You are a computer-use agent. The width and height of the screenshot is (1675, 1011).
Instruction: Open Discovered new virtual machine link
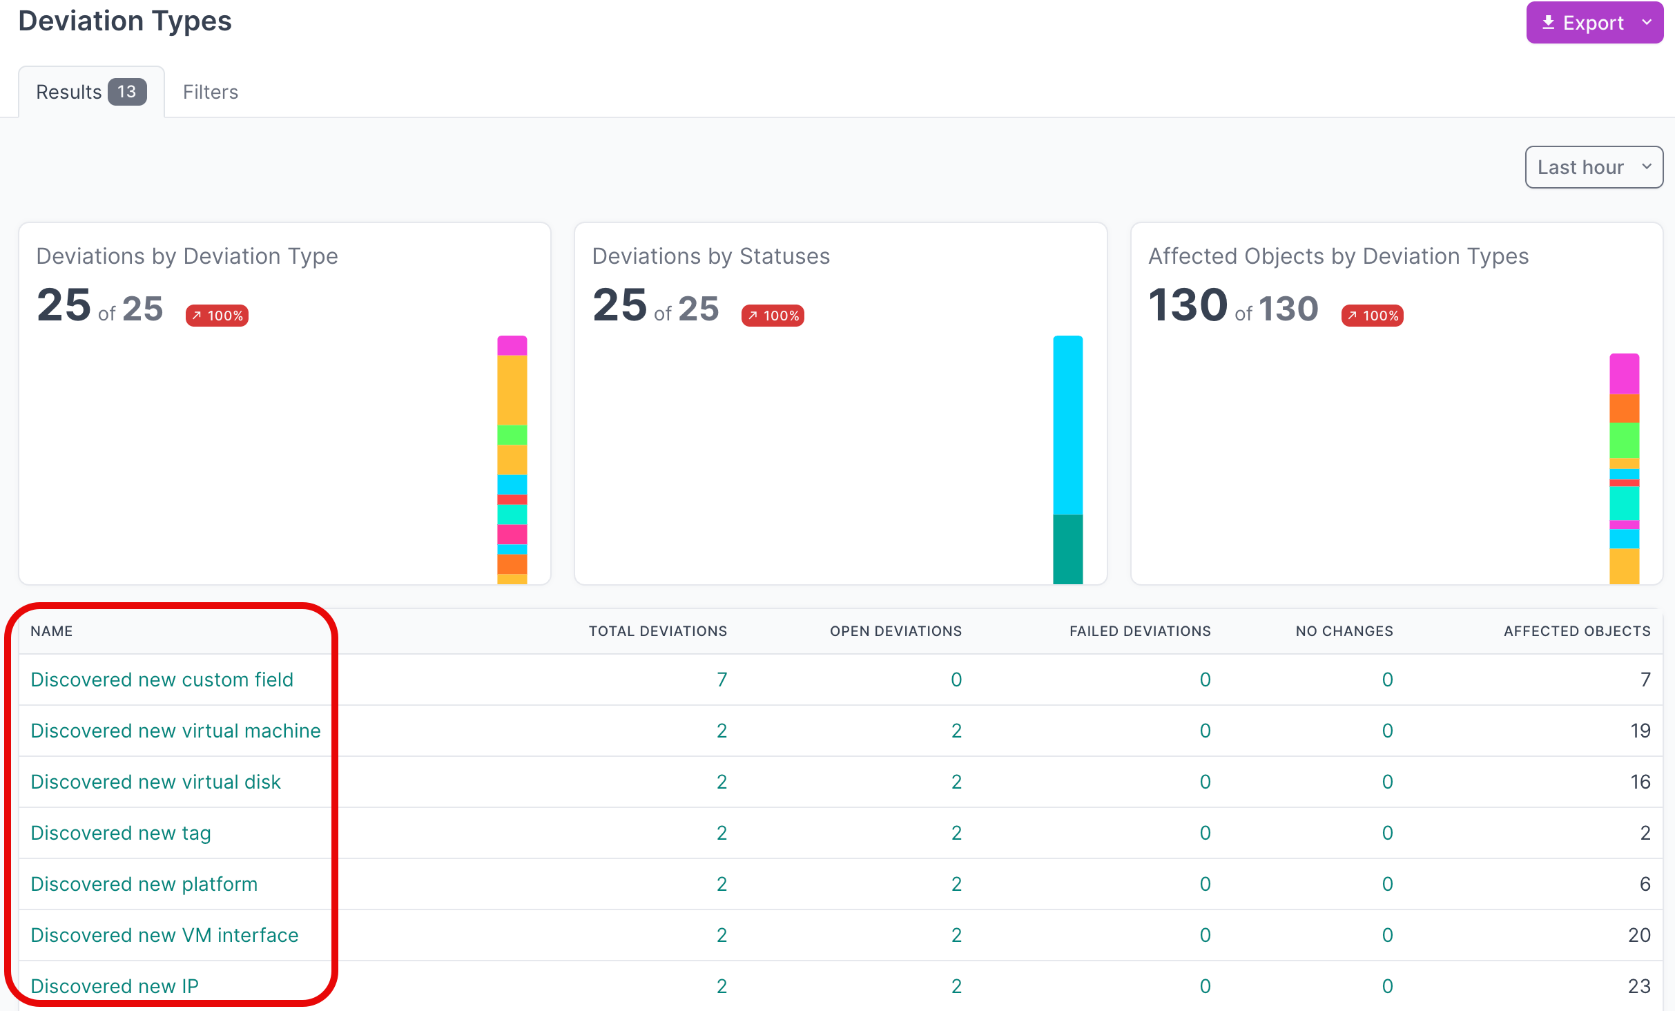pos(175,731)
